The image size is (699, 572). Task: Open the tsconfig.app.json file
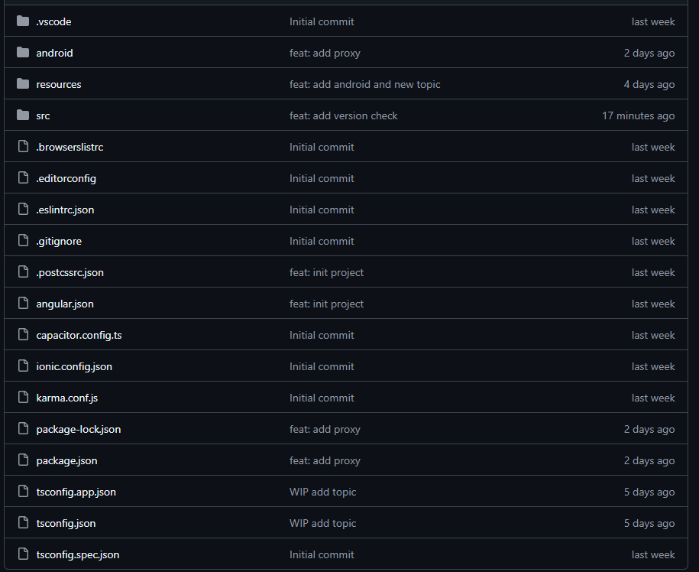point(76,492)
